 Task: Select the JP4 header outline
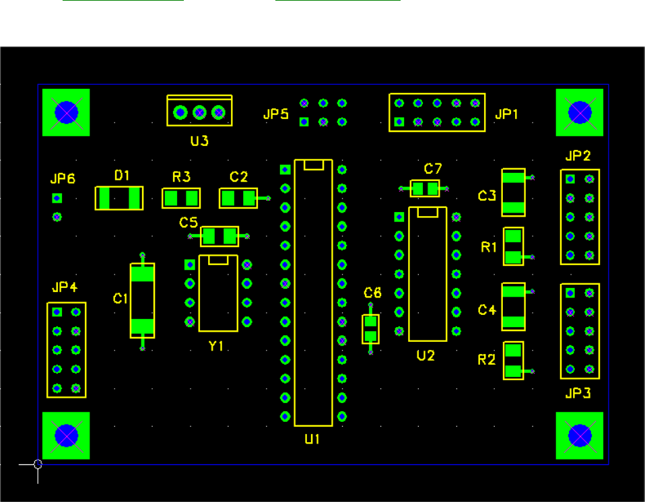tap(67, 351)
